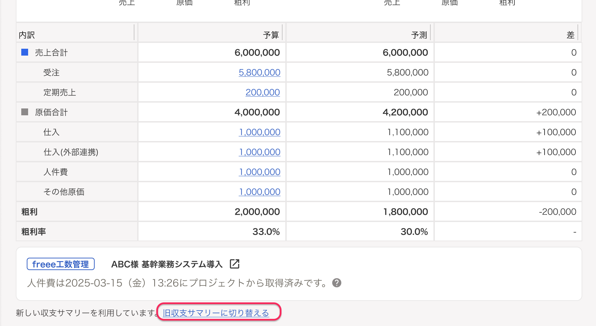Open external link icon next to ABC様 project
596x326 pixels.
(x=235, y=264)
